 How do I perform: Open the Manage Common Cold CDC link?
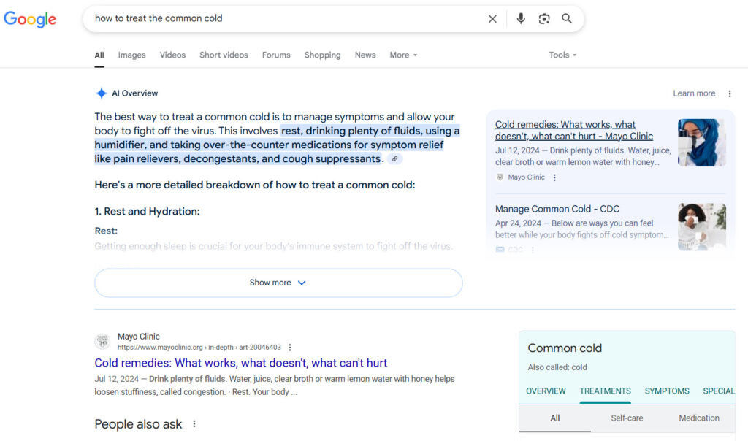(x=557, y=208)
